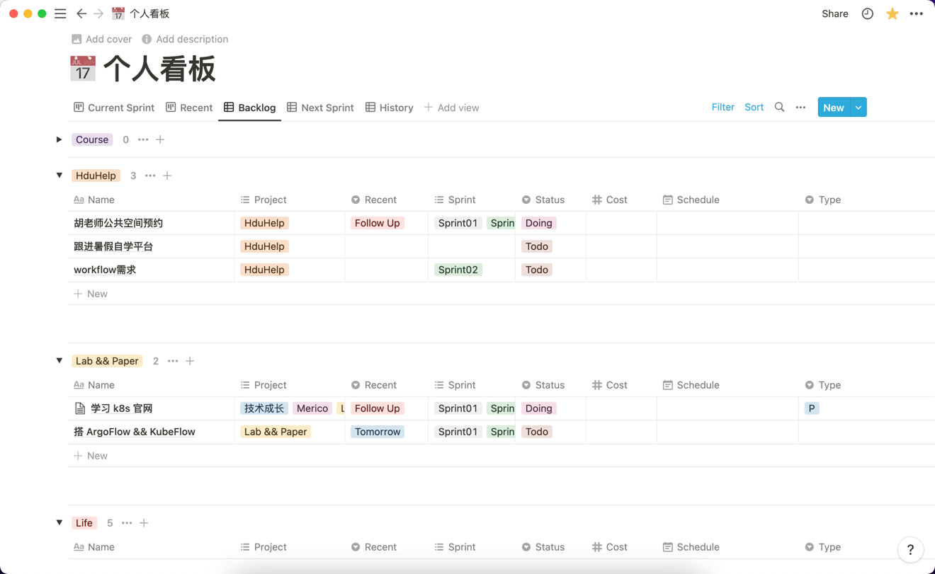Open the Filter options link
935x574 pixels.
tap(722, 107)
